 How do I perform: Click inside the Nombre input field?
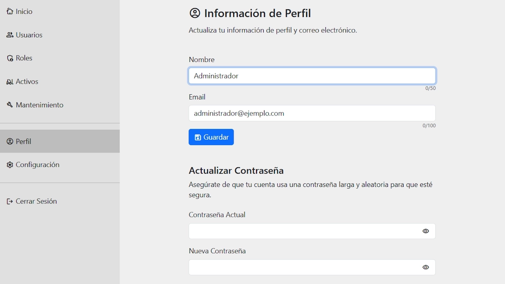[x=312, y=76]
